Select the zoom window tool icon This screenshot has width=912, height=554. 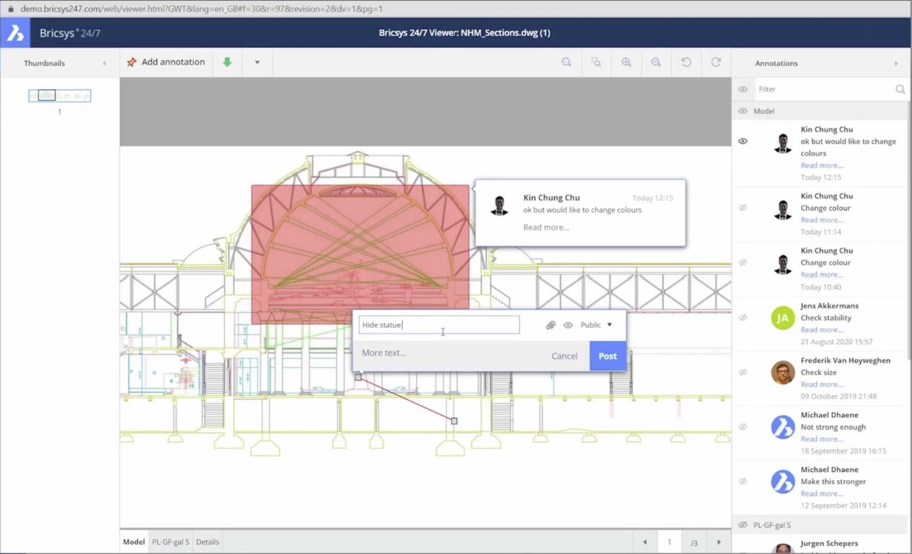[596, 62]
